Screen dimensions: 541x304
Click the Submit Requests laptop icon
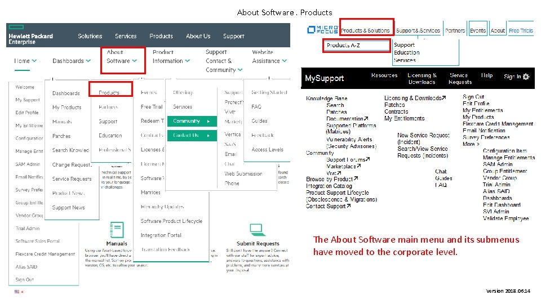point(257,229)
